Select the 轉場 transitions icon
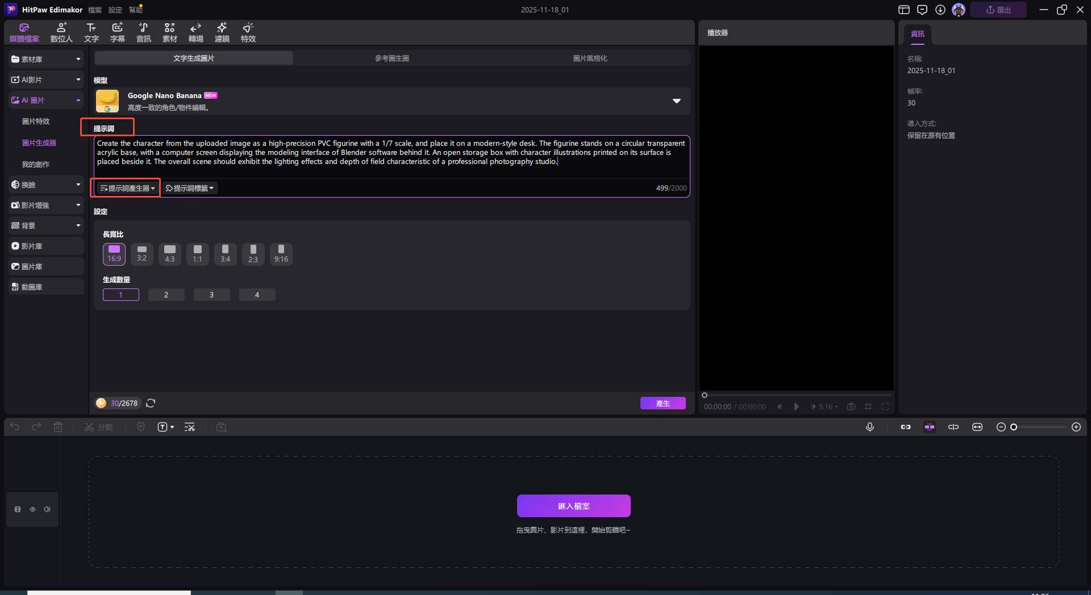The width and height of the screenshot is (1091, 595). pyautogui.click(x=195, y=32)
